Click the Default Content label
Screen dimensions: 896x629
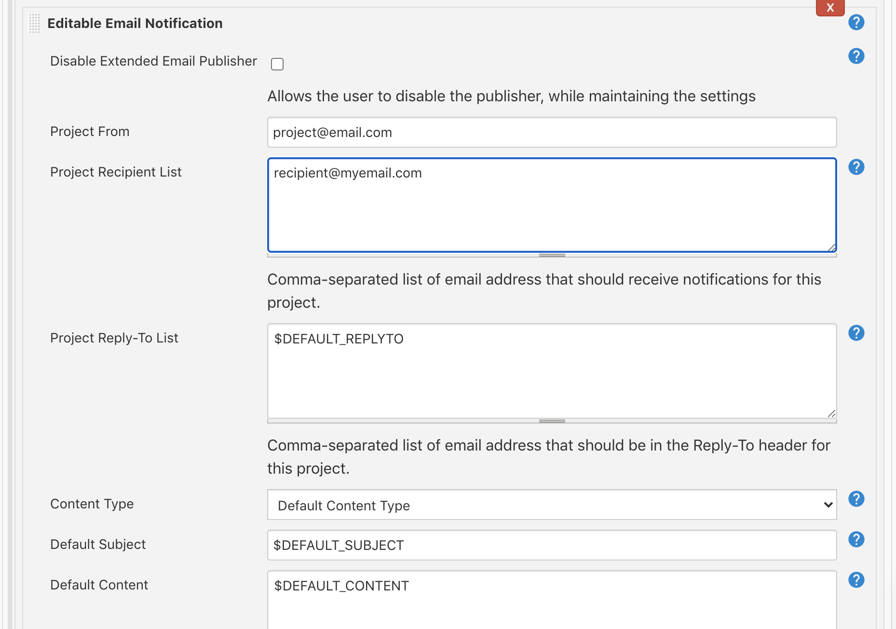(99, 585)
